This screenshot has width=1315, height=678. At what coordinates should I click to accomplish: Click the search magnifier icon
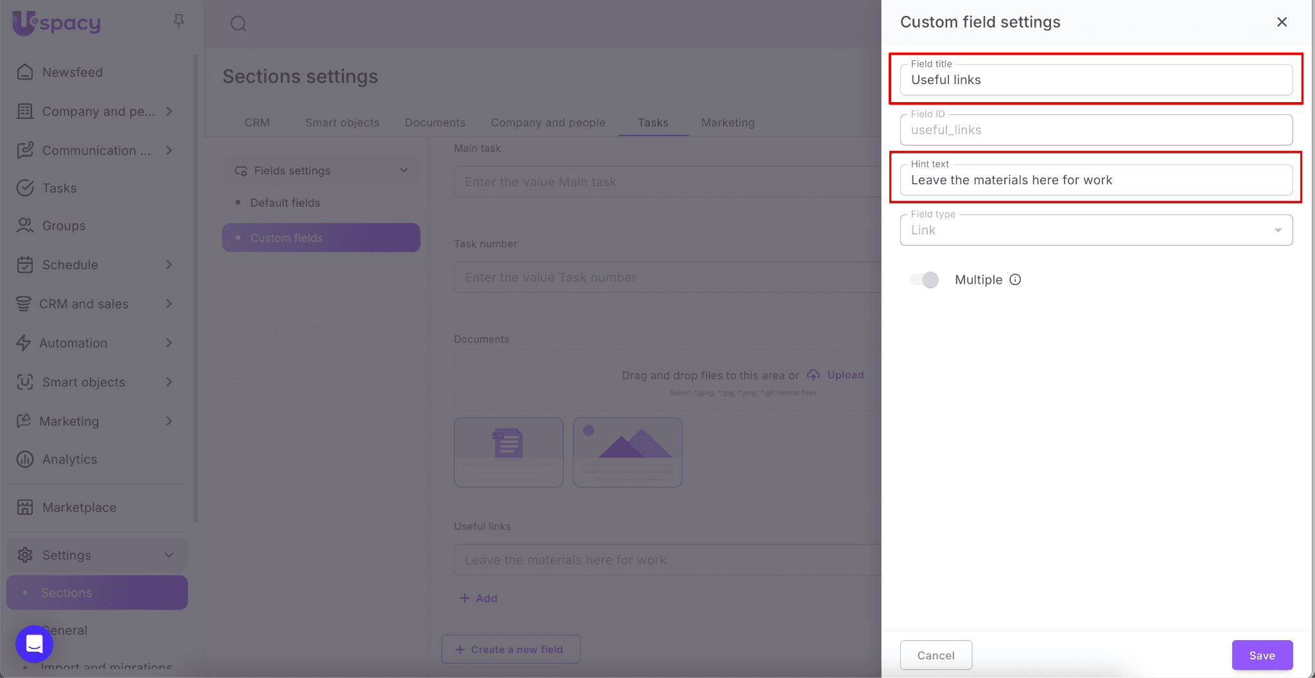[x=238, y=24]
